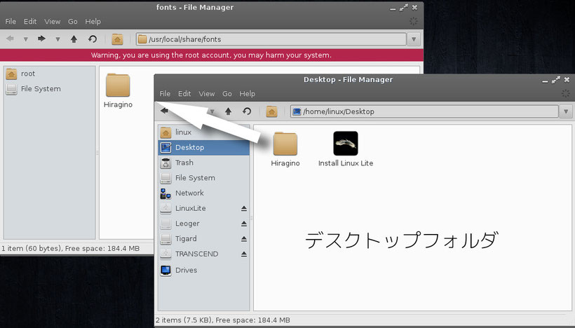The height and width of the screenshot is (328, 575).
Task: Open dropdown beside /usr/local/share/fonts path
Action: (x=414, y=39)
